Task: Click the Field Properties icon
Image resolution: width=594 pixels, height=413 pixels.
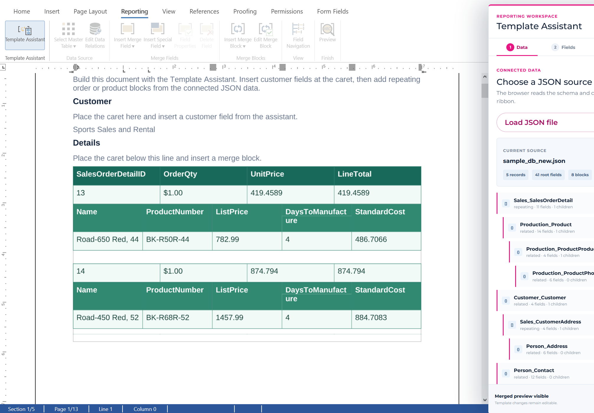Action: (185, 36)
